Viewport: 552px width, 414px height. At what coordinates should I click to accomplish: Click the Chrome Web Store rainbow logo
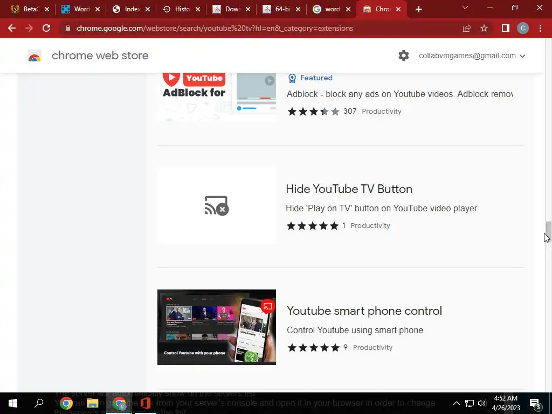pyautogui.click(x=34, y=56)
